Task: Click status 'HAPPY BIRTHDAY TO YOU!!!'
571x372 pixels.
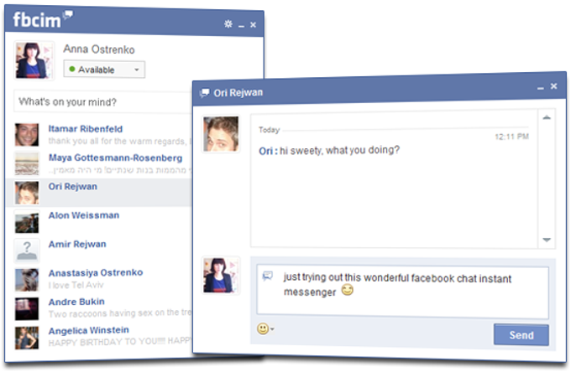Action: click(x=120, y=342)
